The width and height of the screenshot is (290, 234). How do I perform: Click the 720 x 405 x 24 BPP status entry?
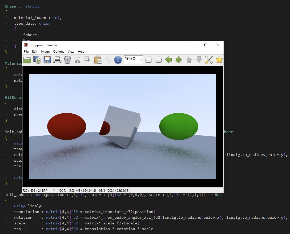(x=35, y=190)
